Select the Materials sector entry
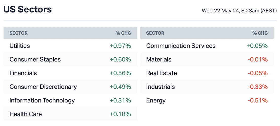The image size is (280, 126). [x=159, y=59]
